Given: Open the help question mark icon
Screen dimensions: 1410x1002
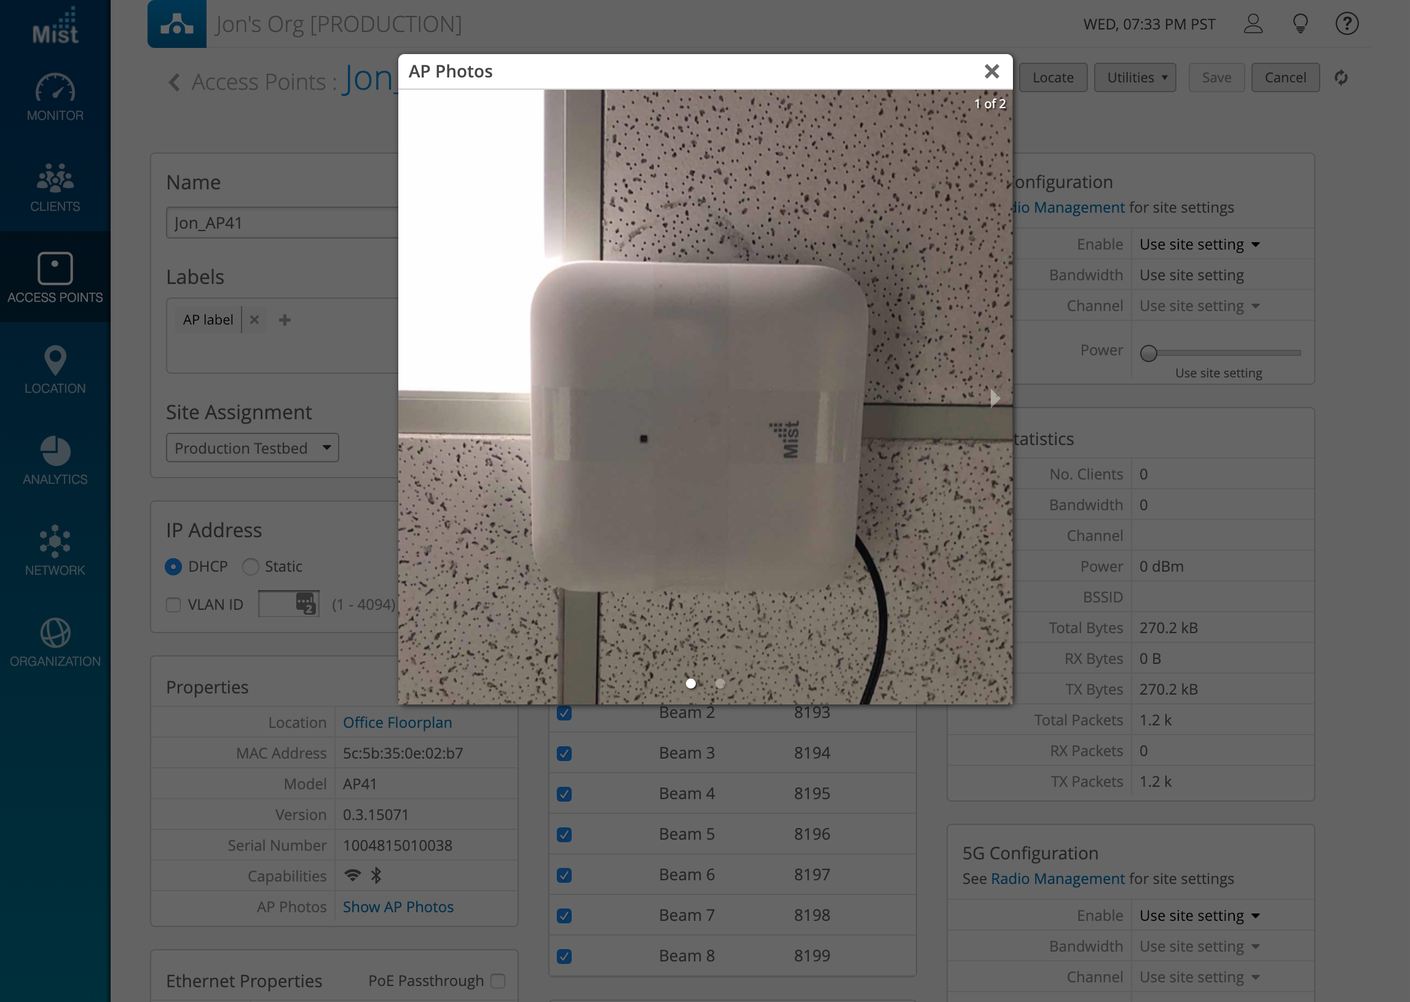Looking at the screenshot, I should click(x=1347, y=24).
